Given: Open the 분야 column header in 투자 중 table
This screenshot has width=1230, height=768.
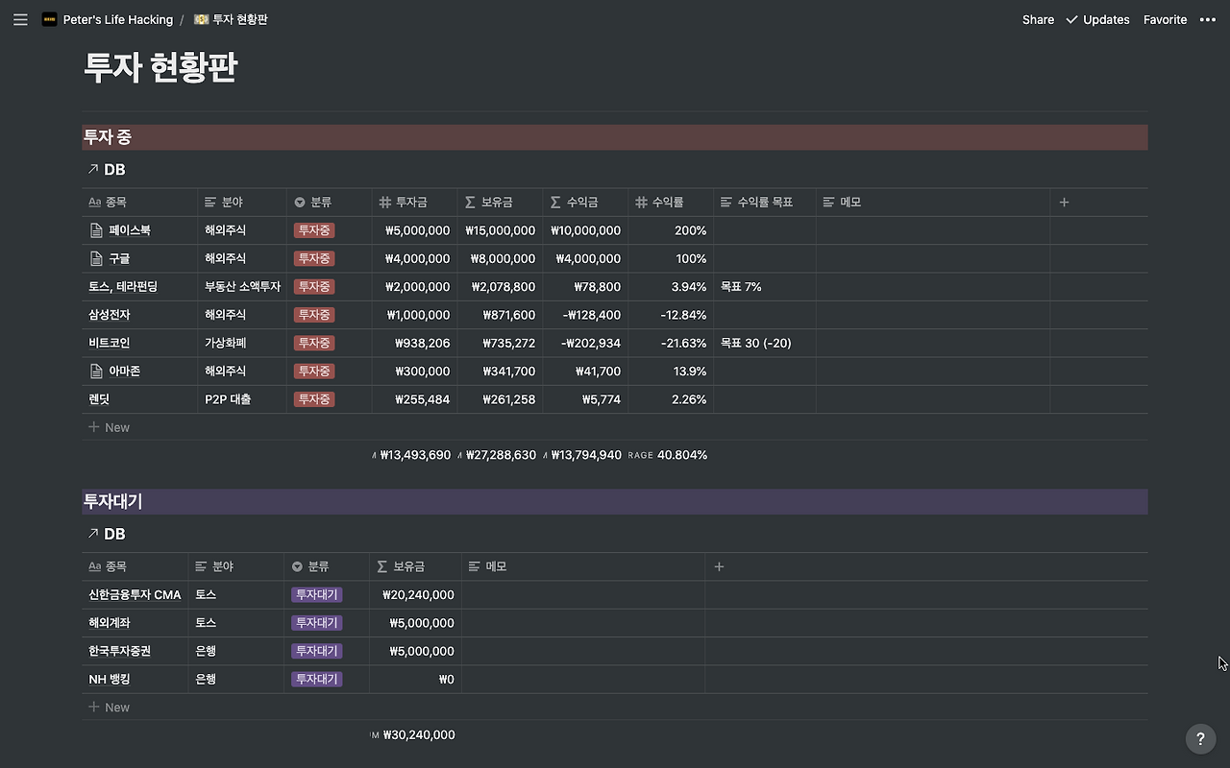Looking at the screenshot, I should click(242, 203).
